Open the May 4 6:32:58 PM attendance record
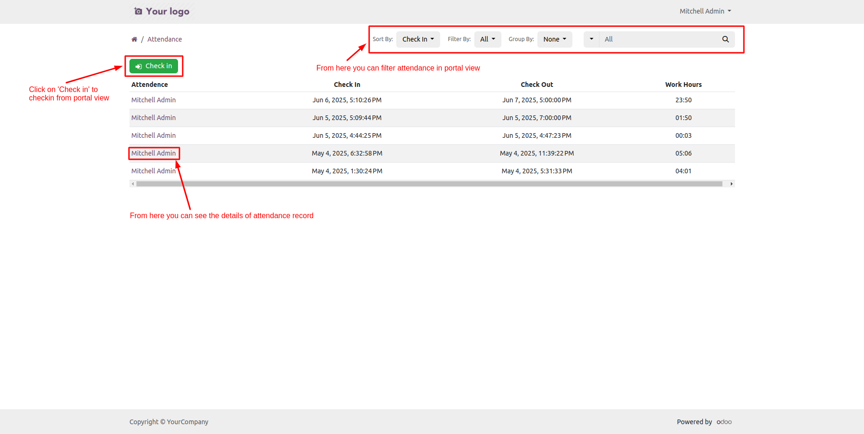864x434 pixels. click(153, 153)
